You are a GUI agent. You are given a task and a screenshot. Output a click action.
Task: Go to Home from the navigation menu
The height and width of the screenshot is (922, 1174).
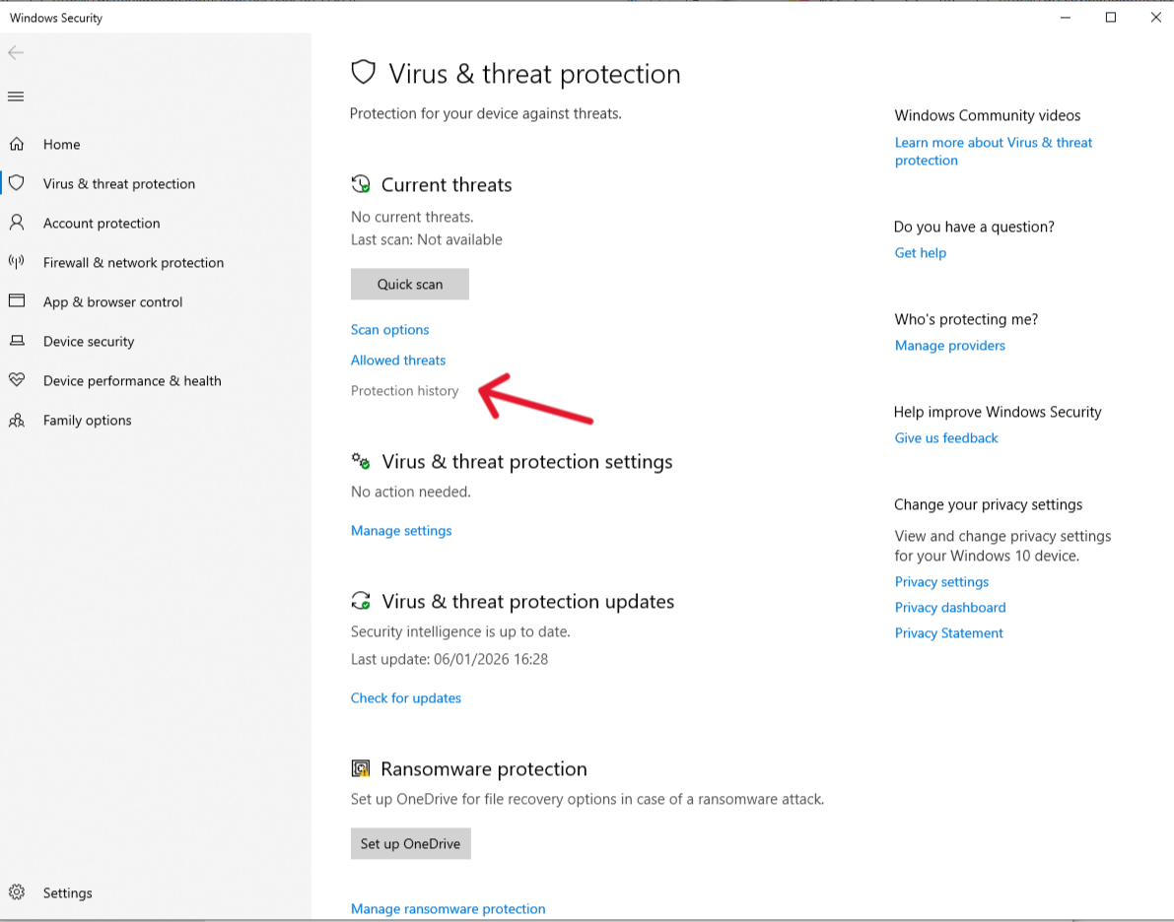click(61, 144)
